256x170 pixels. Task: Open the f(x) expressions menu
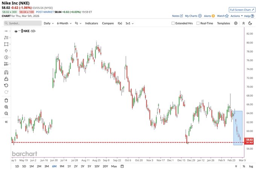click(120, 23)
